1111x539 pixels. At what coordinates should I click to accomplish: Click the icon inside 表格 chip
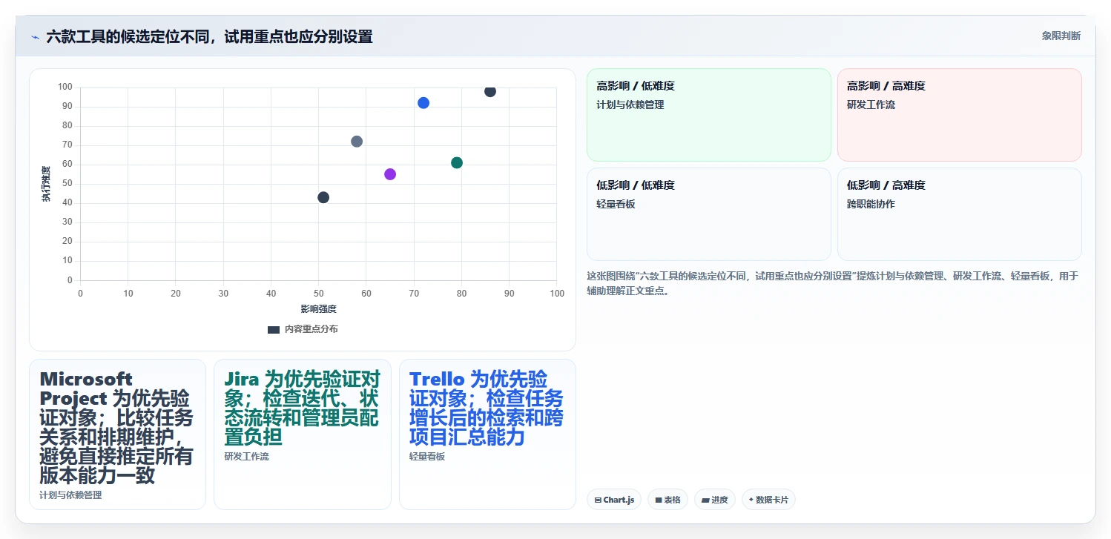pyautogui.click(x=659, y=500)
